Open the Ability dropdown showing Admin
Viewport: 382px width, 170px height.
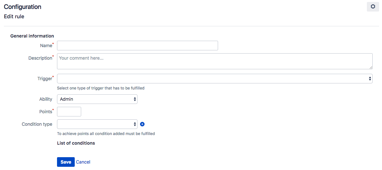tap(97, 99)
